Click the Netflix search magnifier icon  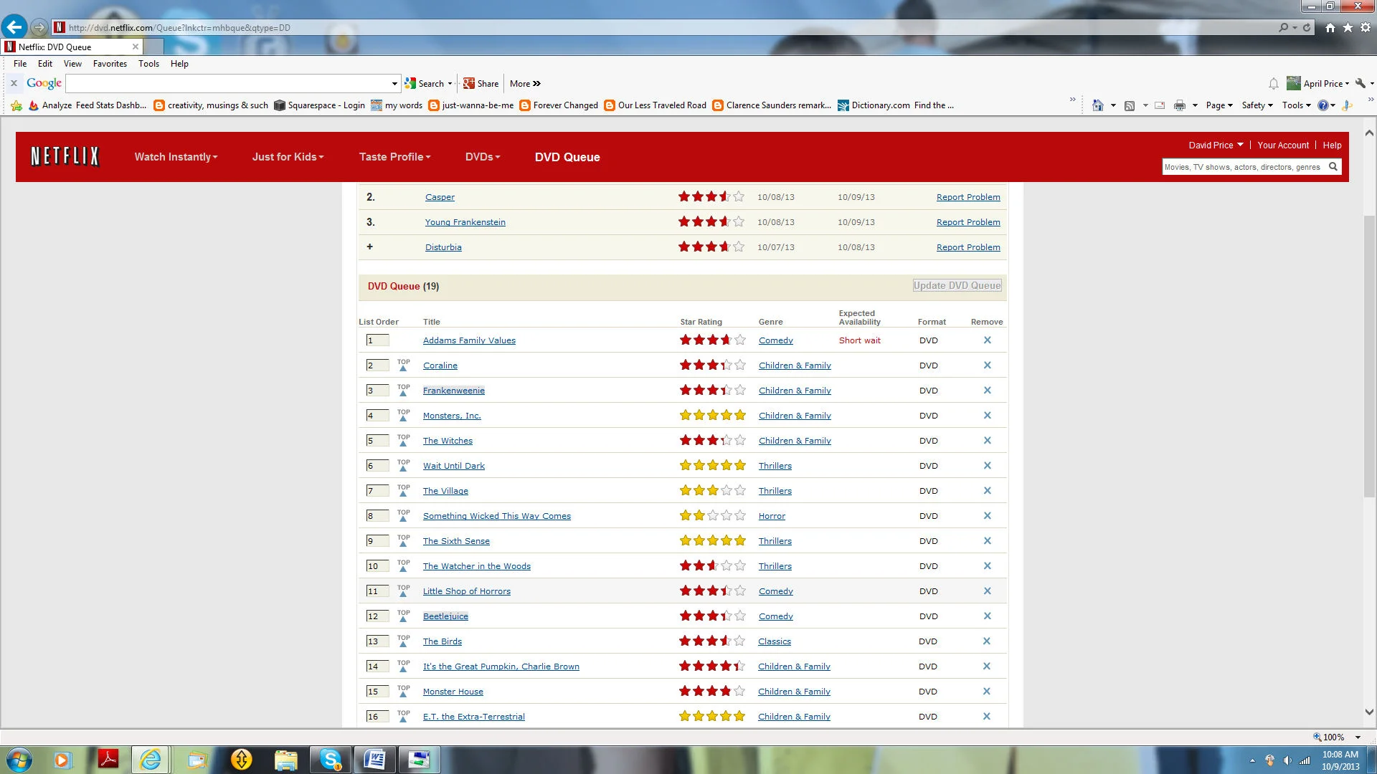click(x=1333, y=167)
